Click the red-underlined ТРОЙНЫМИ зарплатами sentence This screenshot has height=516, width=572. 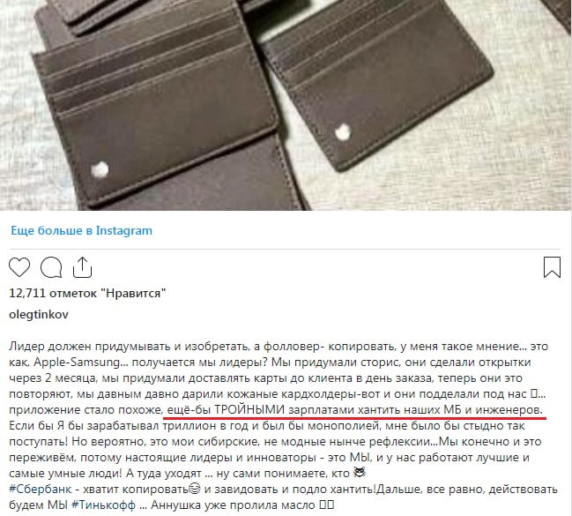pyautogui.click(x=354, y=410)
